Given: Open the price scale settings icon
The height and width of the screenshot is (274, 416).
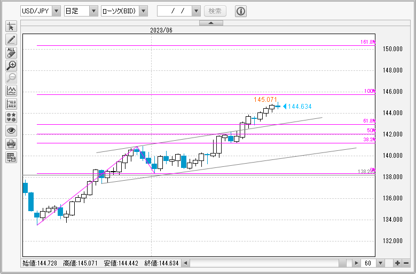Looking at the screenshot, I should pyautogui.click(x=11, y=104).
